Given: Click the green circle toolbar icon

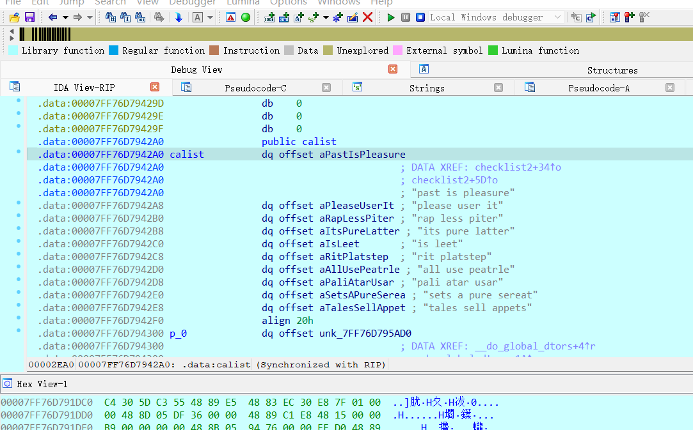Looking at the screenshot, I should point(246,17).
